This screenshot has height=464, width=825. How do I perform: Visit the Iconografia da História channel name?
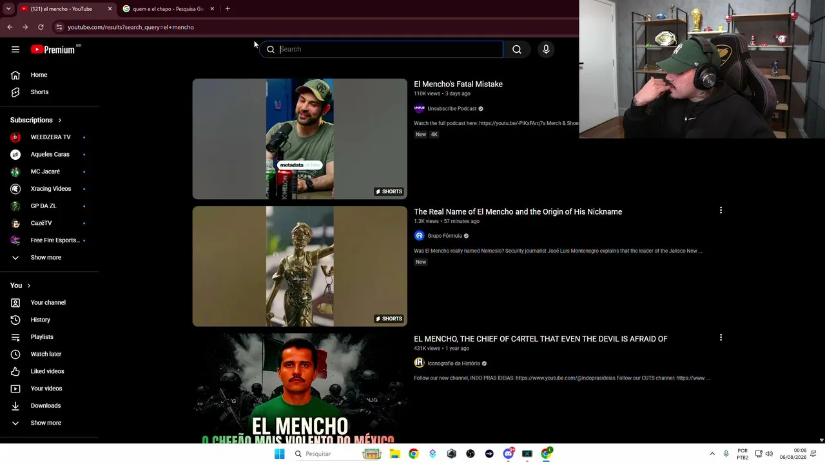tap(454, 363)
